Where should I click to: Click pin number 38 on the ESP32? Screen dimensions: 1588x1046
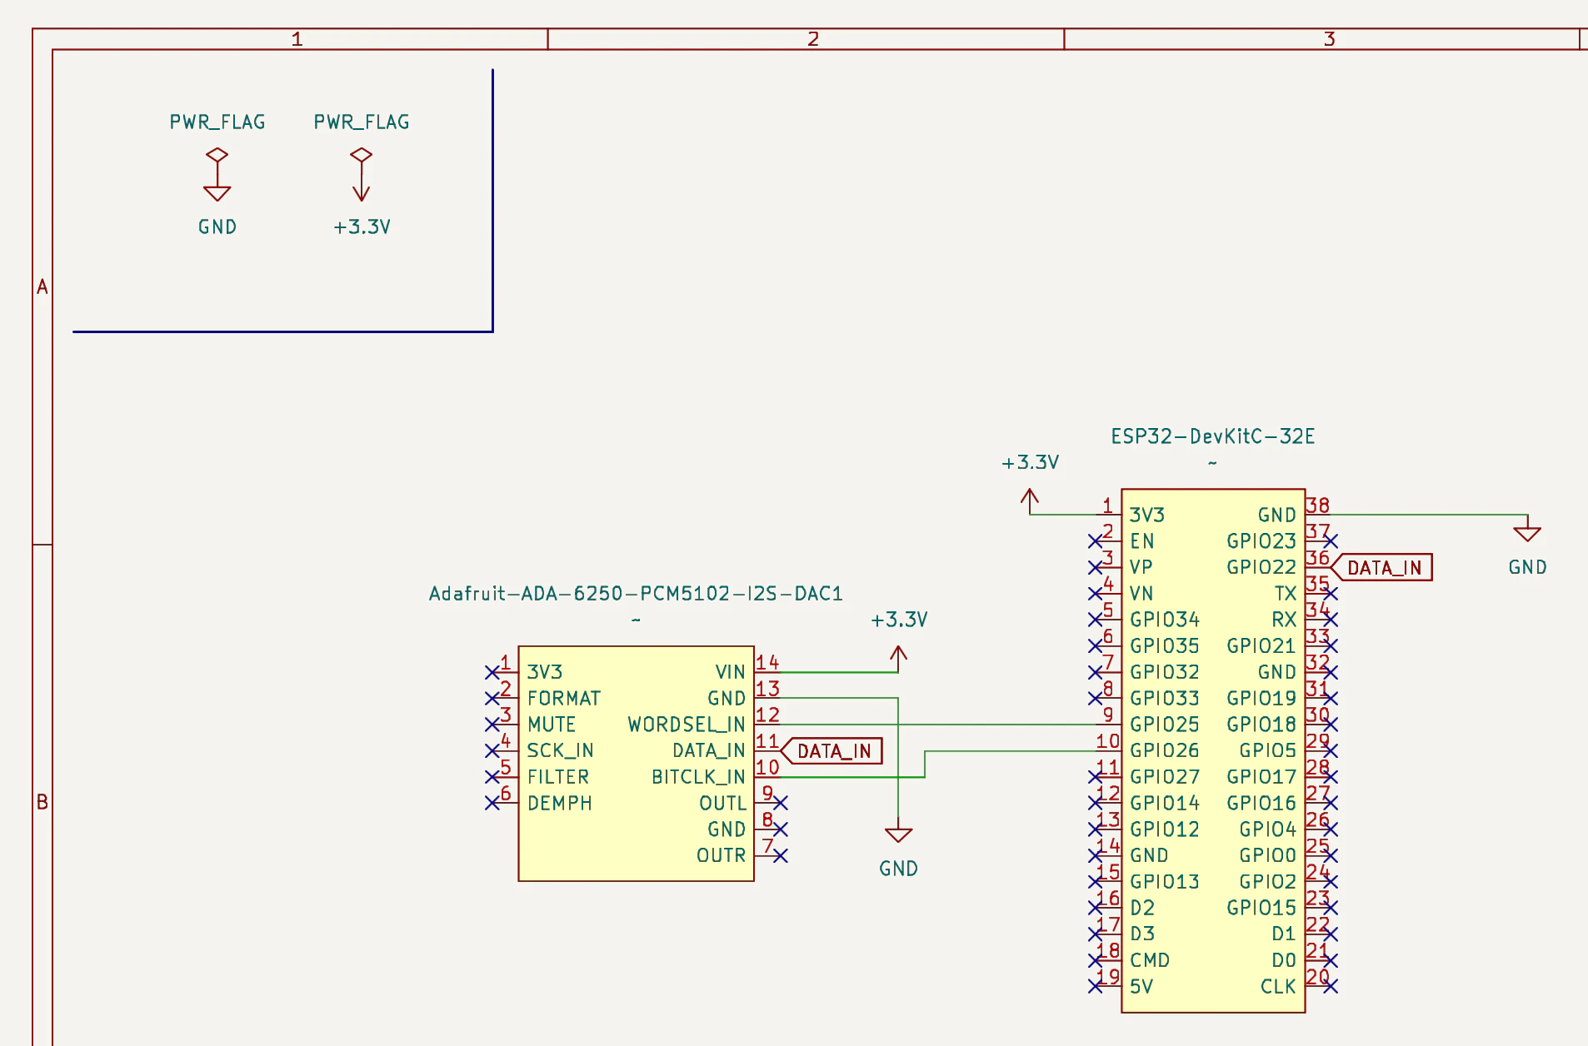pyautogui.click(x=1317, y=506)
